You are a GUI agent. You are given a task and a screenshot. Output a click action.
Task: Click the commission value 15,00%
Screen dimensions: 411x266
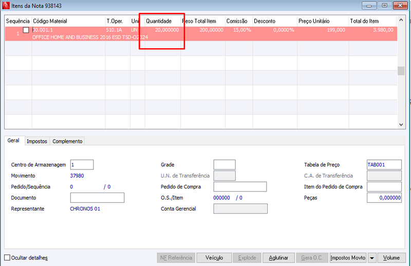pos(242,30)
